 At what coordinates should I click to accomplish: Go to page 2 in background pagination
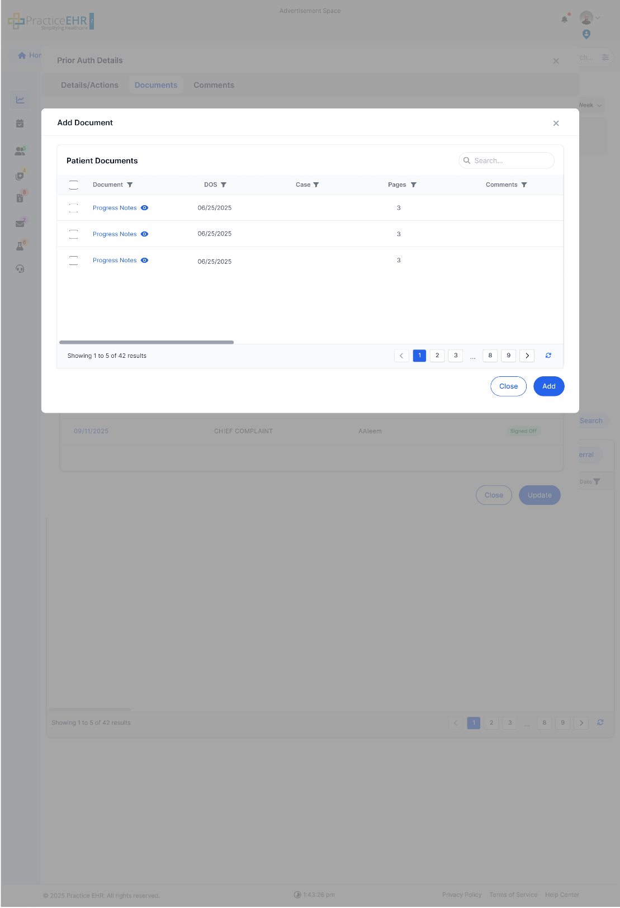[x=492, y=722]
